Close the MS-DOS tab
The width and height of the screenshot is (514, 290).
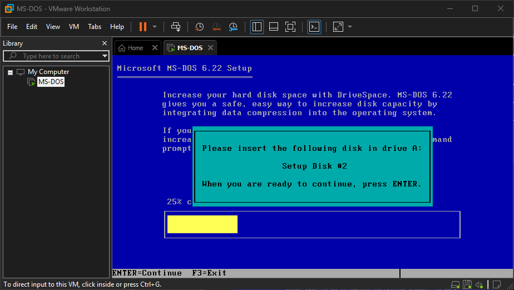click(210, 48)
